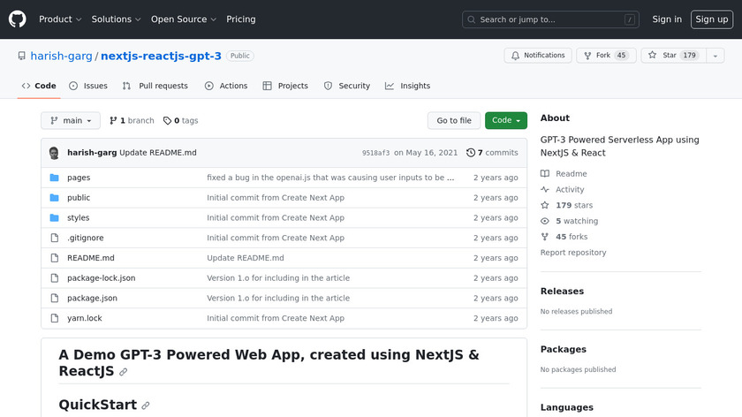The image size is (742, 417).
Task: Click the link icon beside QuickStart heading
Action: (x=146, y=406)
